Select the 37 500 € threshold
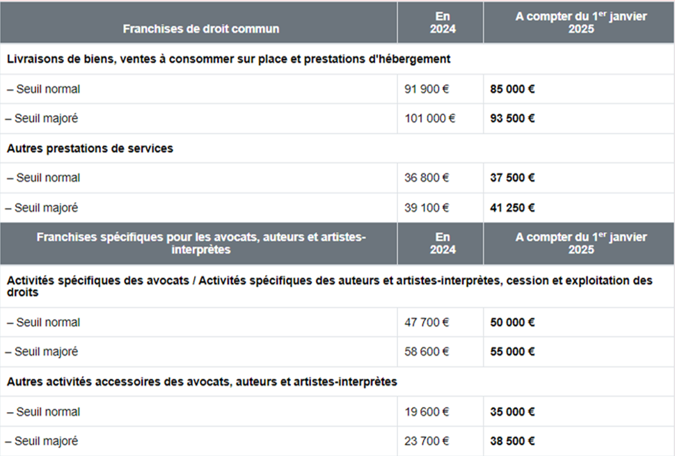675x456 pixels. [x=512, y=178]
